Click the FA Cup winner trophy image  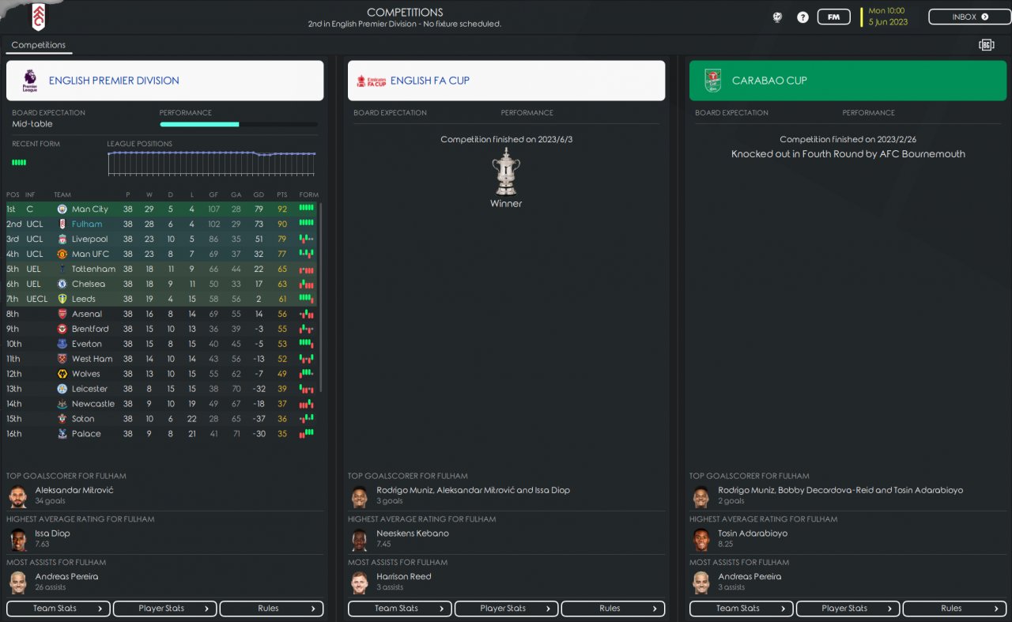(506, 172)
